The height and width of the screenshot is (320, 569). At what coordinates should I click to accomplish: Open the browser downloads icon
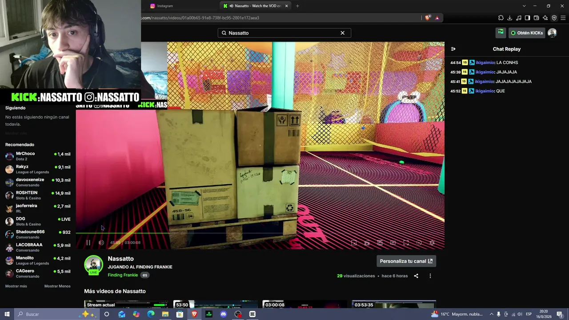[x=510, y=18]
